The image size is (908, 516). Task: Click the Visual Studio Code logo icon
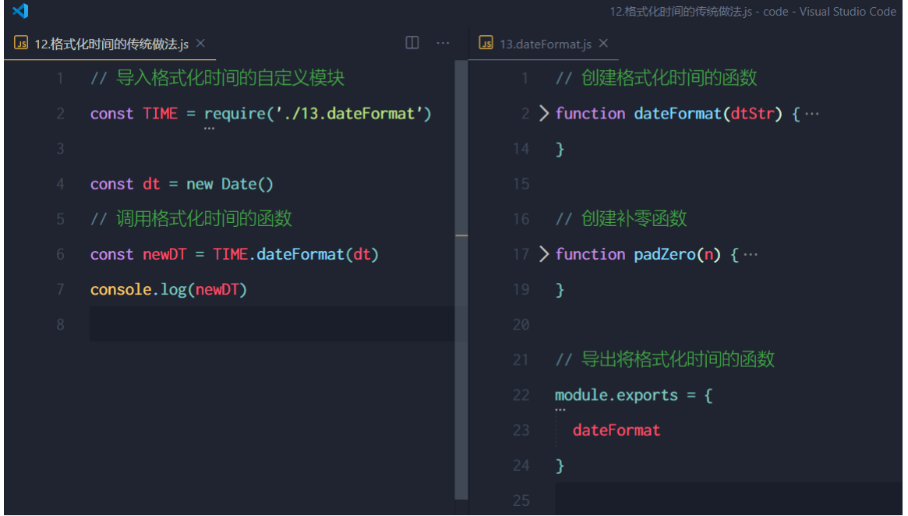(x=21, y=11)
